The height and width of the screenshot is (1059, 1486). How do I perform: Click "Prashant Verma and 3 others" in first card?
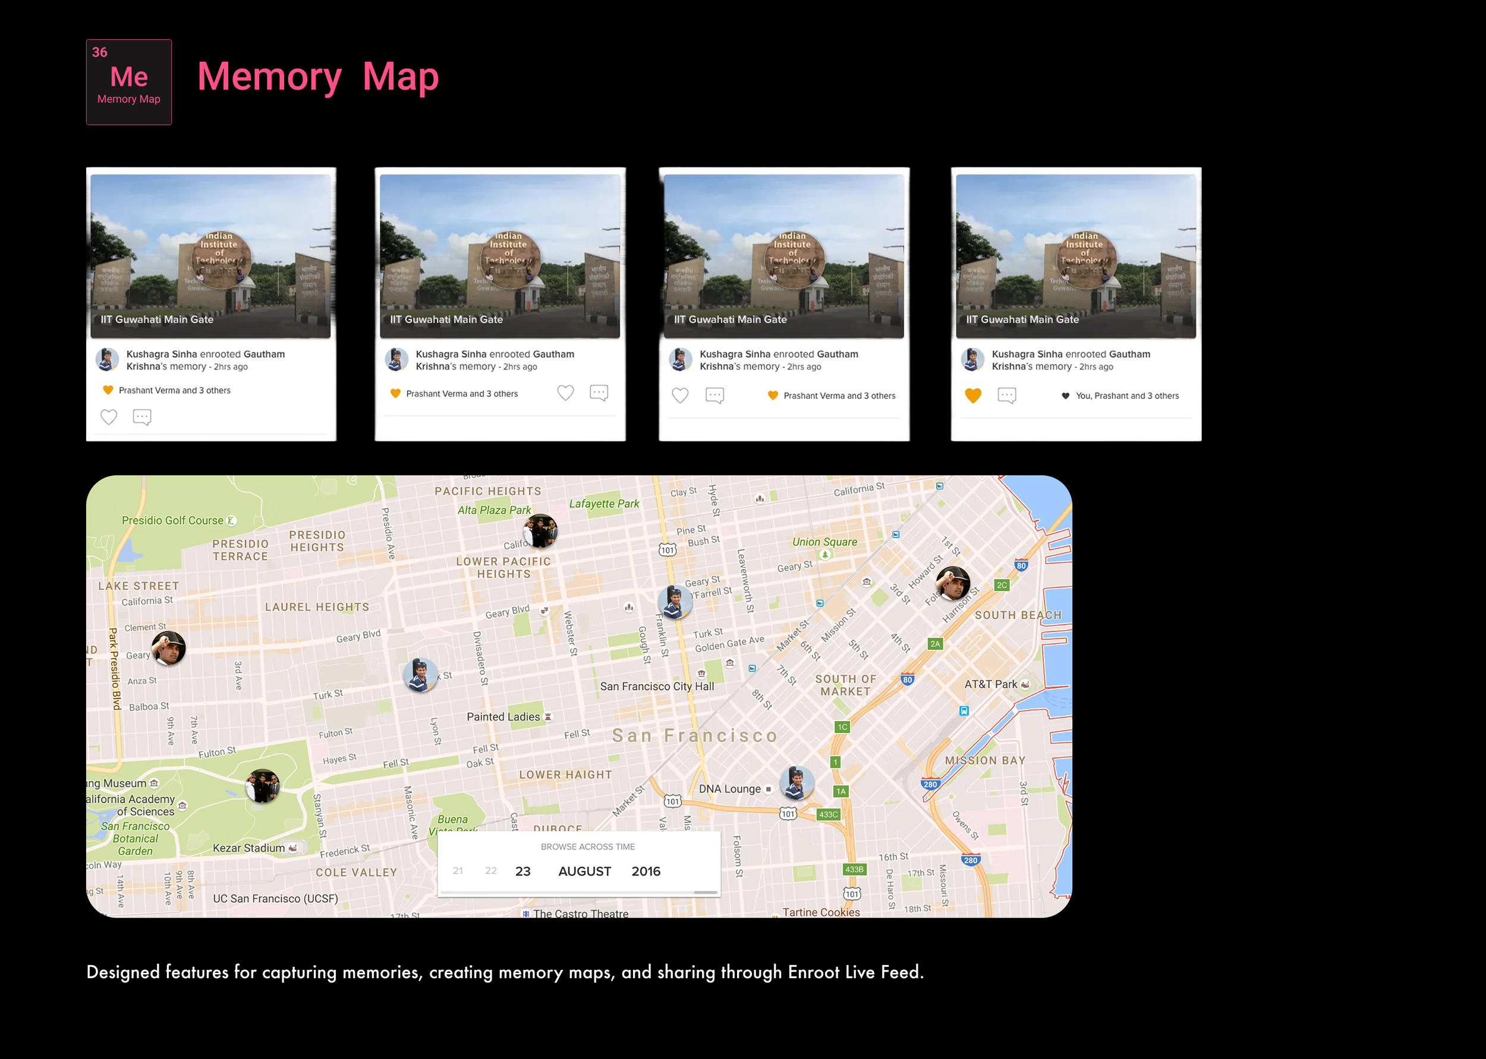tap(174, 391)
